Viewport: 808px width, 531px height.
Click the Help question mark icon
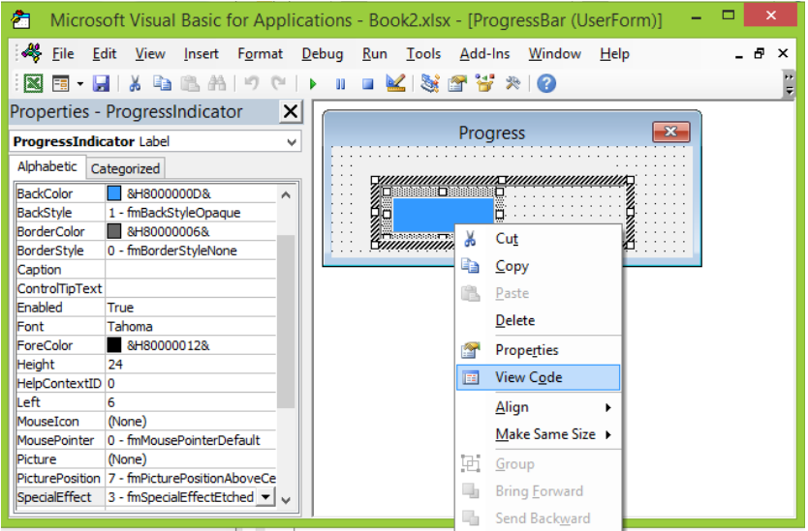click(x=546, y=83)
